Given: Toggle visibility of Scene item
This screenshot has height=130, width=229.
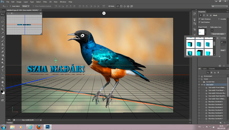Looking at the screenshot, I should tap(199, 79).
